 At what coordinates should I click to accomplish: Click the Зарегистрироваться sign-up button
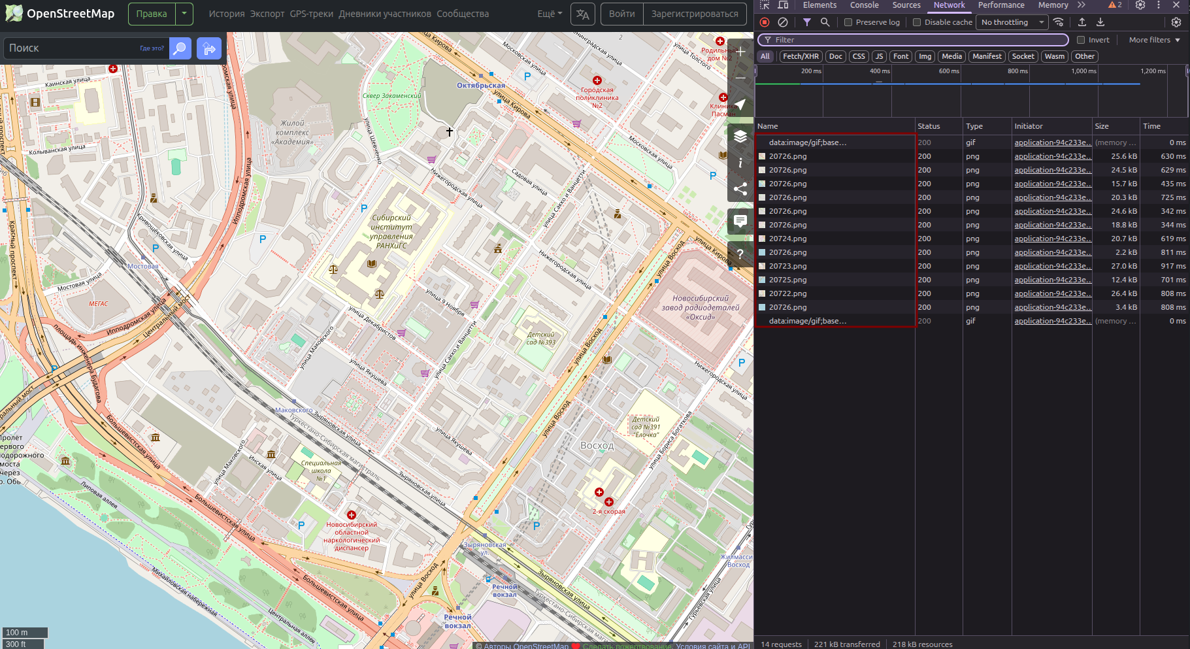click(x=694, y=14)
